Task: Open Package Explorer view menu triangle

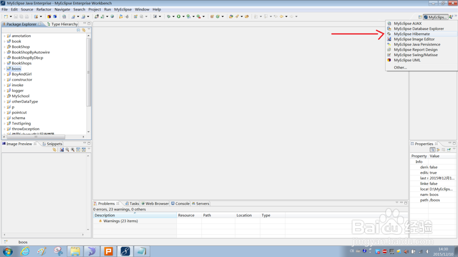Action: click(x=89, y=30)
